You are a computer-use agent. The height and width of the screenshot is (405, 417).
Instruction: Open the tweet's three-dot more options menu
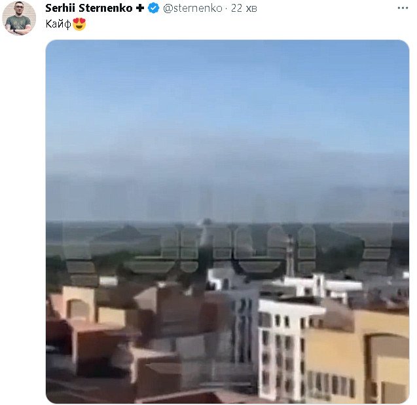click(x=403, y=8)
